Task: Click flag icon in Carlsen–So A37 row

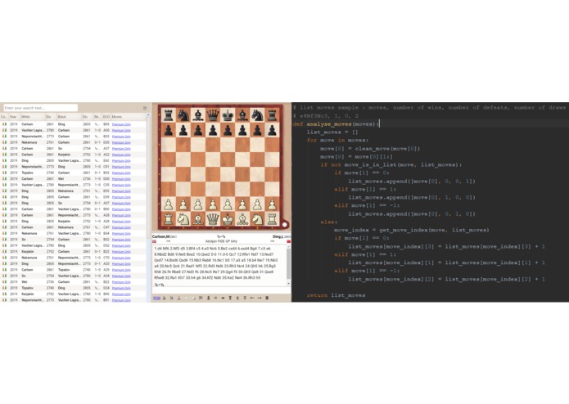Action: click(5, 149)
